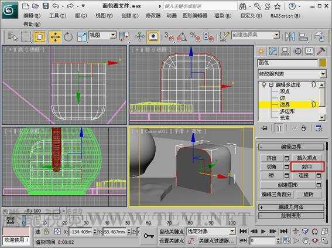
Task: Open the 工具(T) menu
Action: coord(57,16)
